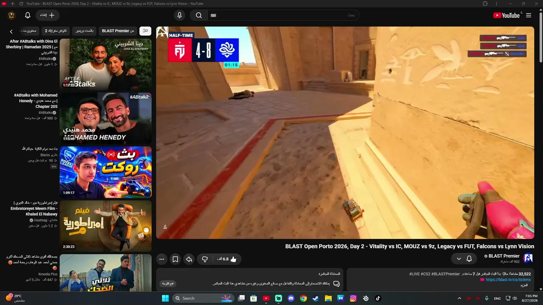Click the Windows taskbar Search box
The width and height of the screenshot is (543, 305).
pos(204,298)
